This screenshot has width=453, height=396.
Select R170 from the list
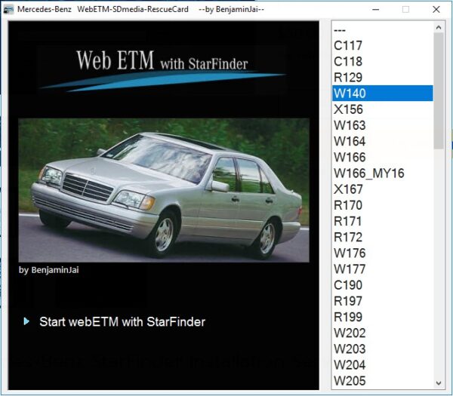pyautogui.click(x=383, y=205)
